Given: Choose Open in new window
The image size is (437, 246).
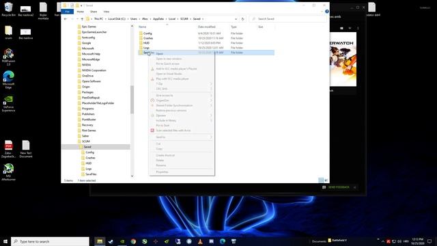Looking at the screenshot, I should tap(182, 59).
